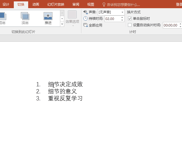Click the auto-advance time field 00:00.00
This screenshot has height=154, width=182.
click(171, 25)
